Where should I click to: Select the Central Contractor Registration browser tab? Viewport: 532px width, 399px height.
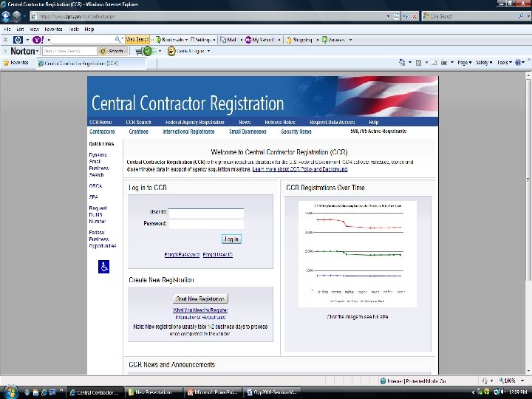point(92,64)
